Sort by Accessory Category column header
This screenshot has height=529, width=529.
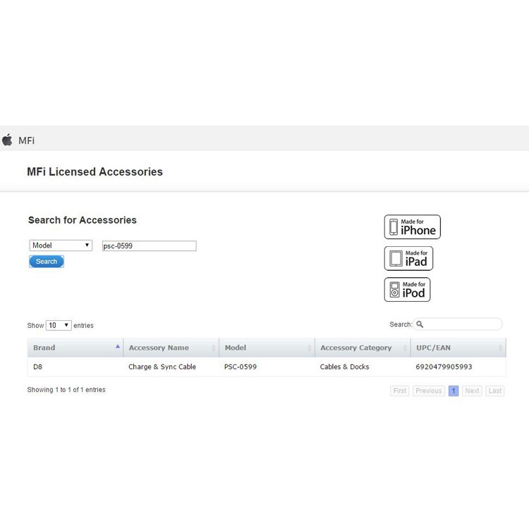click(x=363, y=348)
